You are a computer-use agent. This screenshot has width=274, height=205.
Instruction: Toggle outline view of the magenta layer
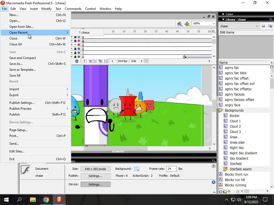[x=79, y=41]
